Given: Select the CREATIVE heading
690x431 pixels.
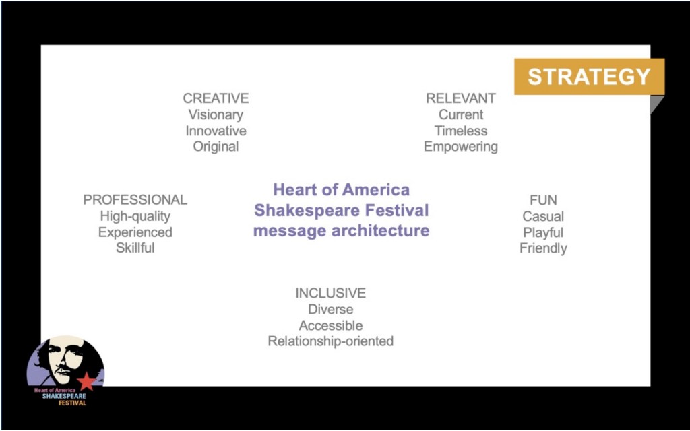Looking at the screenshot, I should (x=216, y=98).
